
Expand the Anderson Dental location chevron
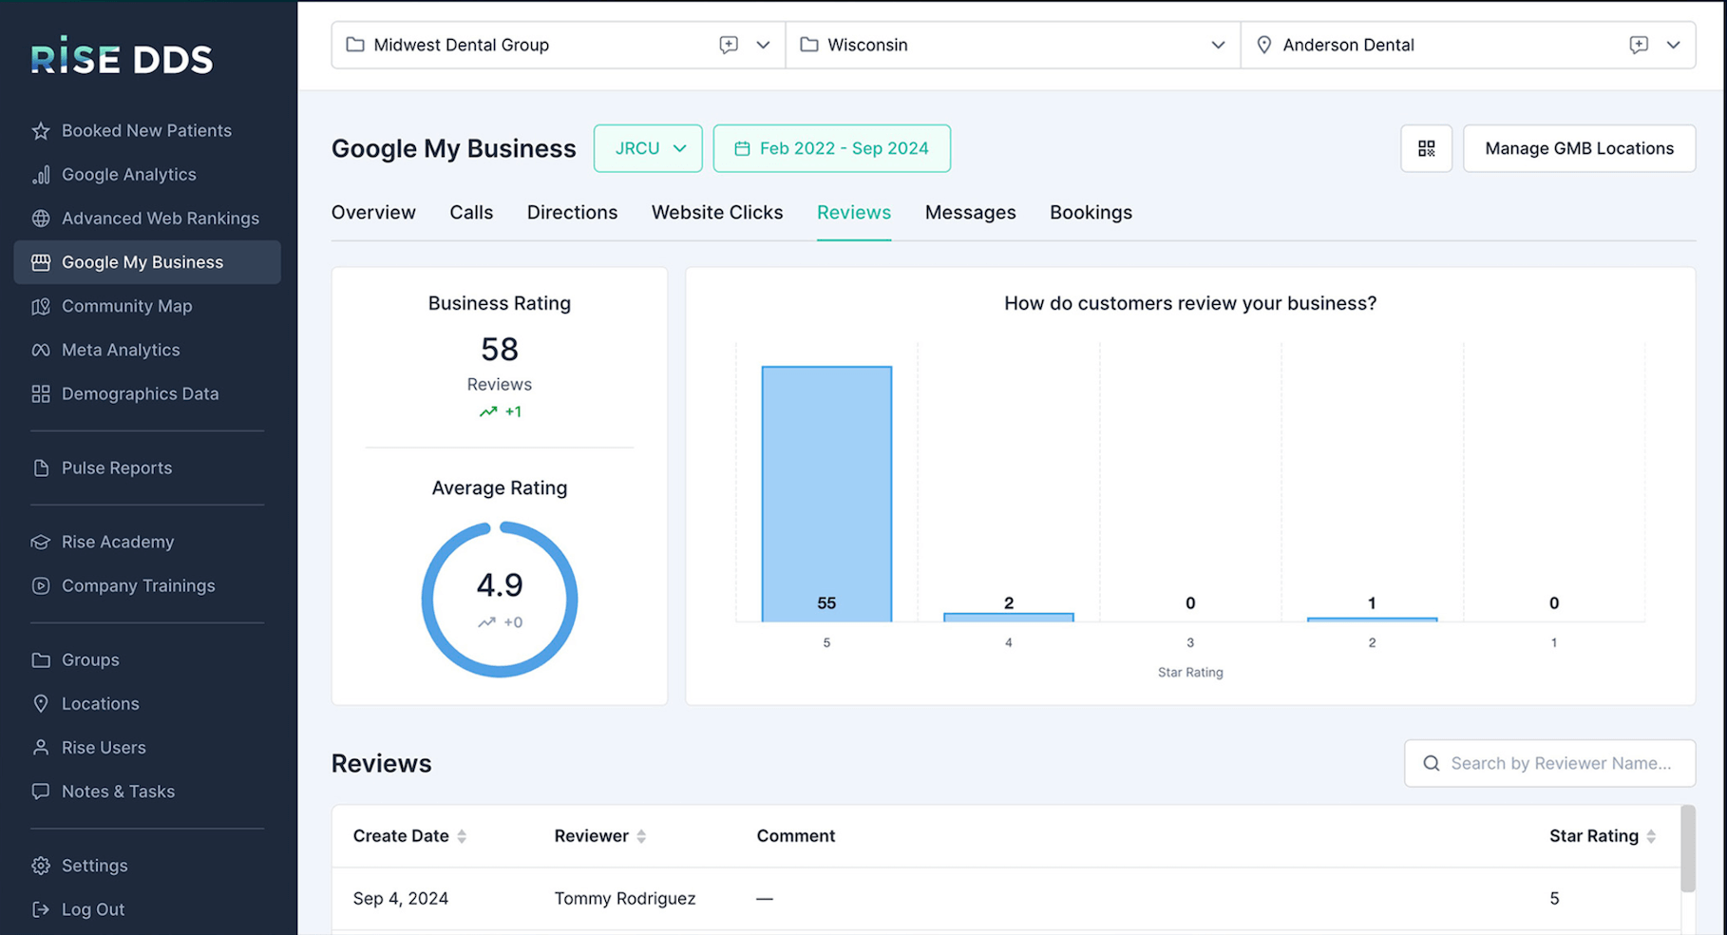[x=1674, y=45]
